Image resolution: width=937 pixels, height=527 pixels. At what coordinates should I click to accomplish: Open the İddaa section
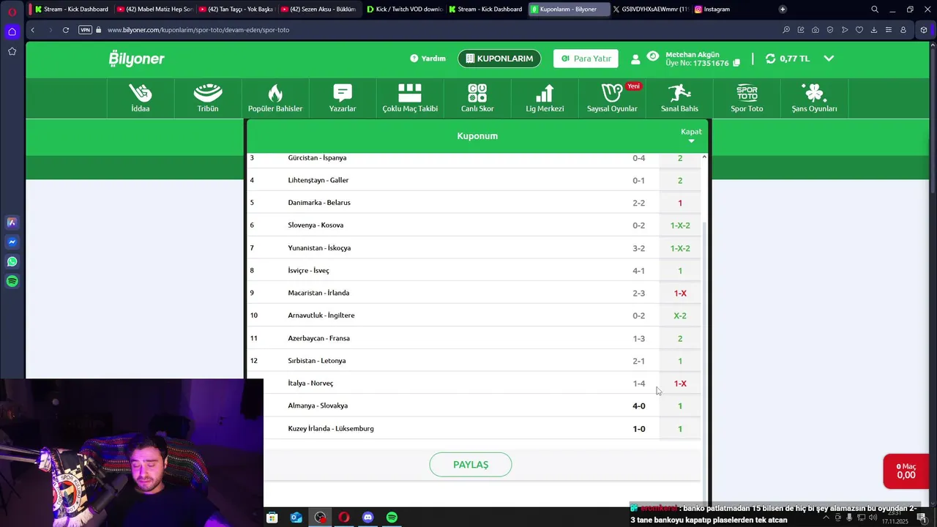point(141,98)
